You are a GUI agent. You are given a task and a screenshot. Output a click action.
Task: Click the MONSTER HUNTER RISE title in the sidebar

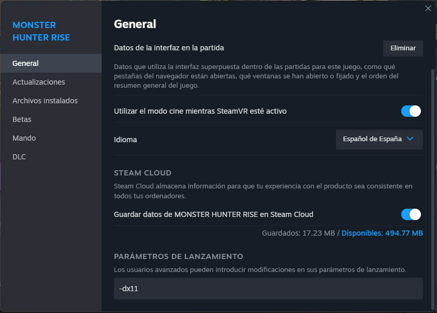point(41,31)
